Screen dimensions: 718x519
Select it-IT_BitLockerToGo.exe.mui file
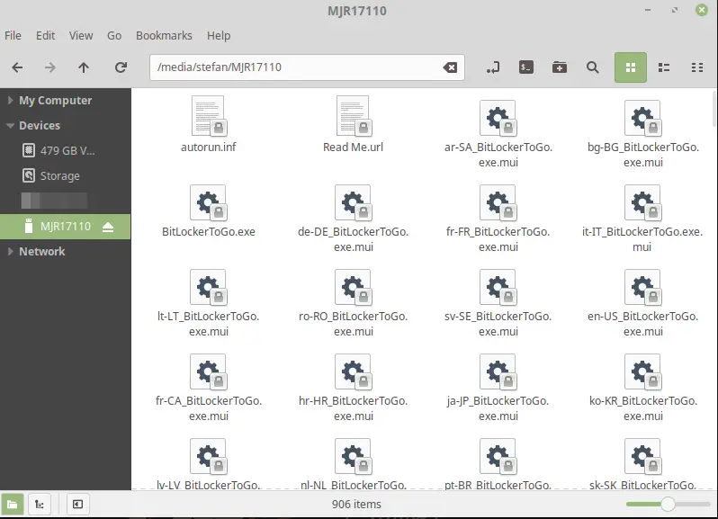click(x=643, y=219)
